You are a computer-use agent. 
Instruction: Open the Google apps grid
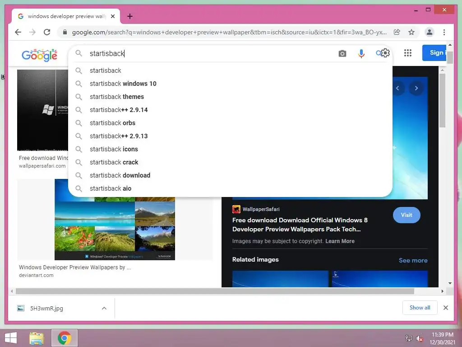click(408, 53)
